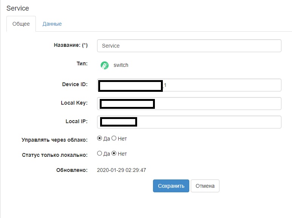The height and width of the screenshot is (218, 292).
Task: Click the 'switch' type text
Action: tap(121, 65)
